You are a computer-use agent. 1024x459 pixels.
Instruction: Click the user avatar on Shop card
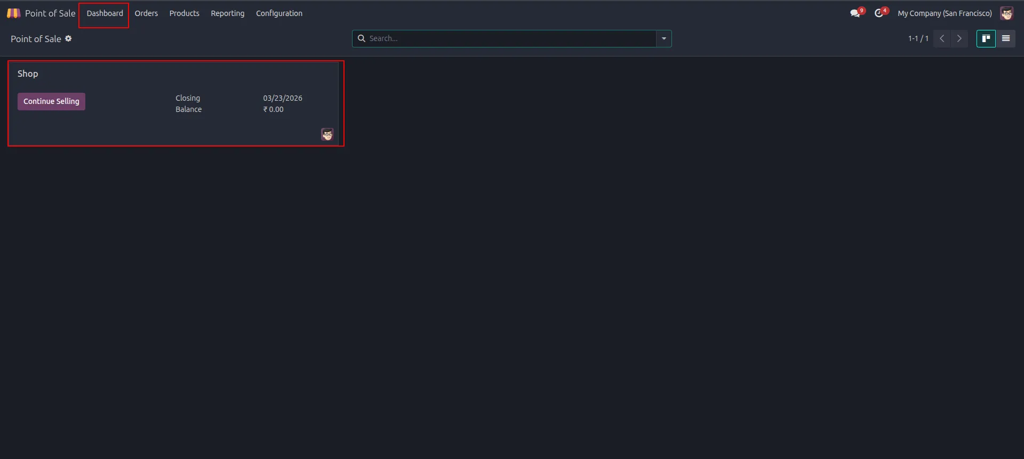point(327,134)
